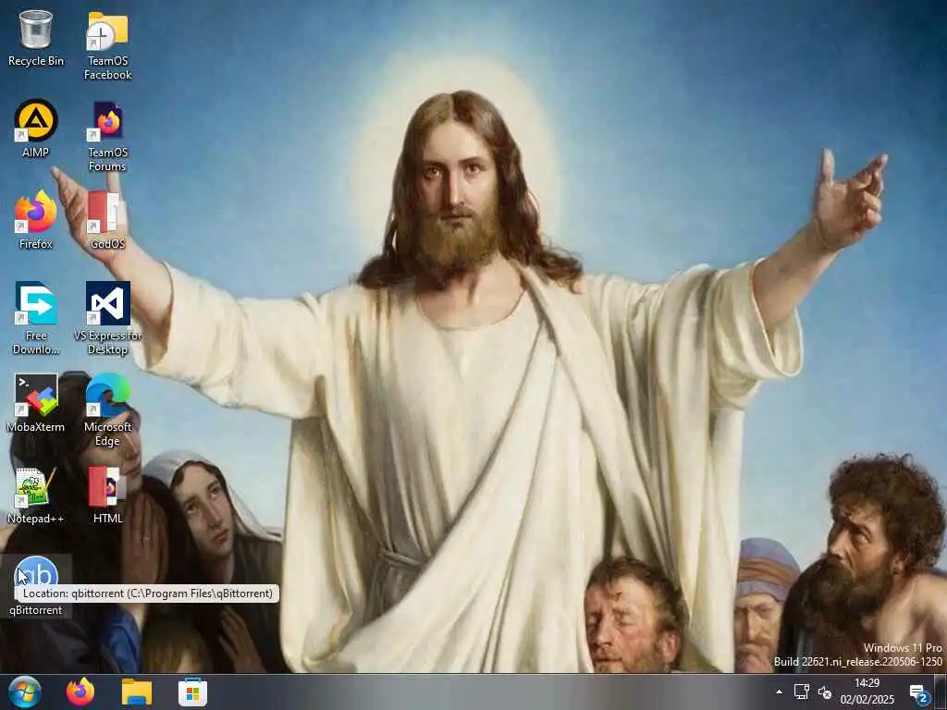Image resolution: width=947 pixels, height=710 pixels.
Task: Open the notification center with 2 alerts
Action: (x=918, y=693)
